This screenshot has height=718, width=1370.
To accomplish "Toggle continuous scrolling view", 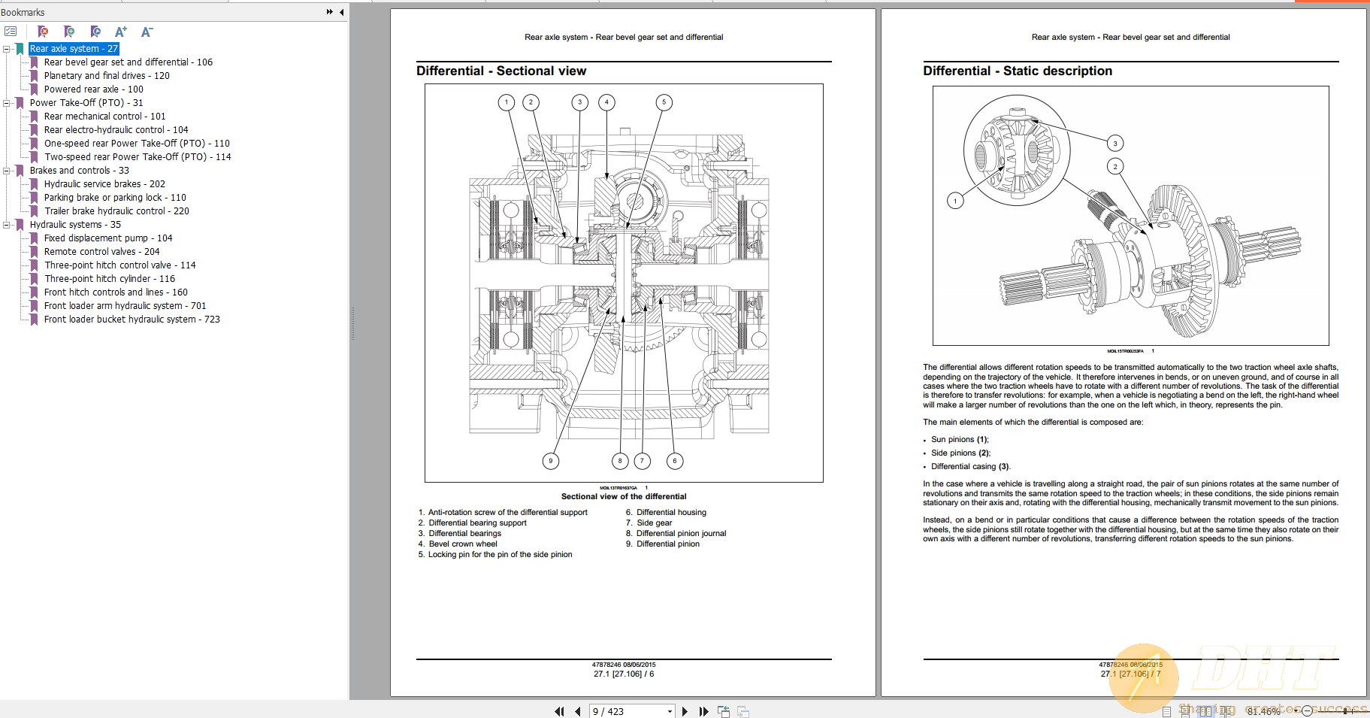I will pos(1185,711).
